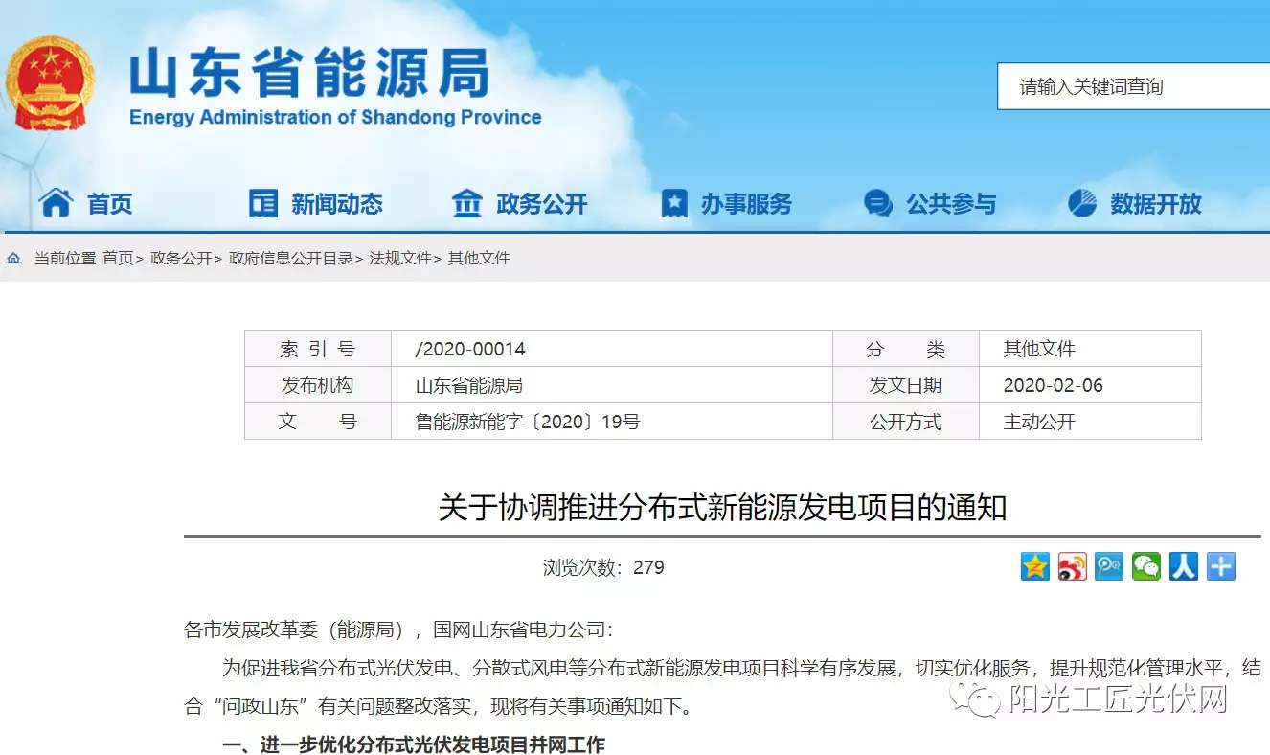Click the 其他文件 breadcrumb link
This screenshot has height=755, width=1270.
click(x=479, y=259)
